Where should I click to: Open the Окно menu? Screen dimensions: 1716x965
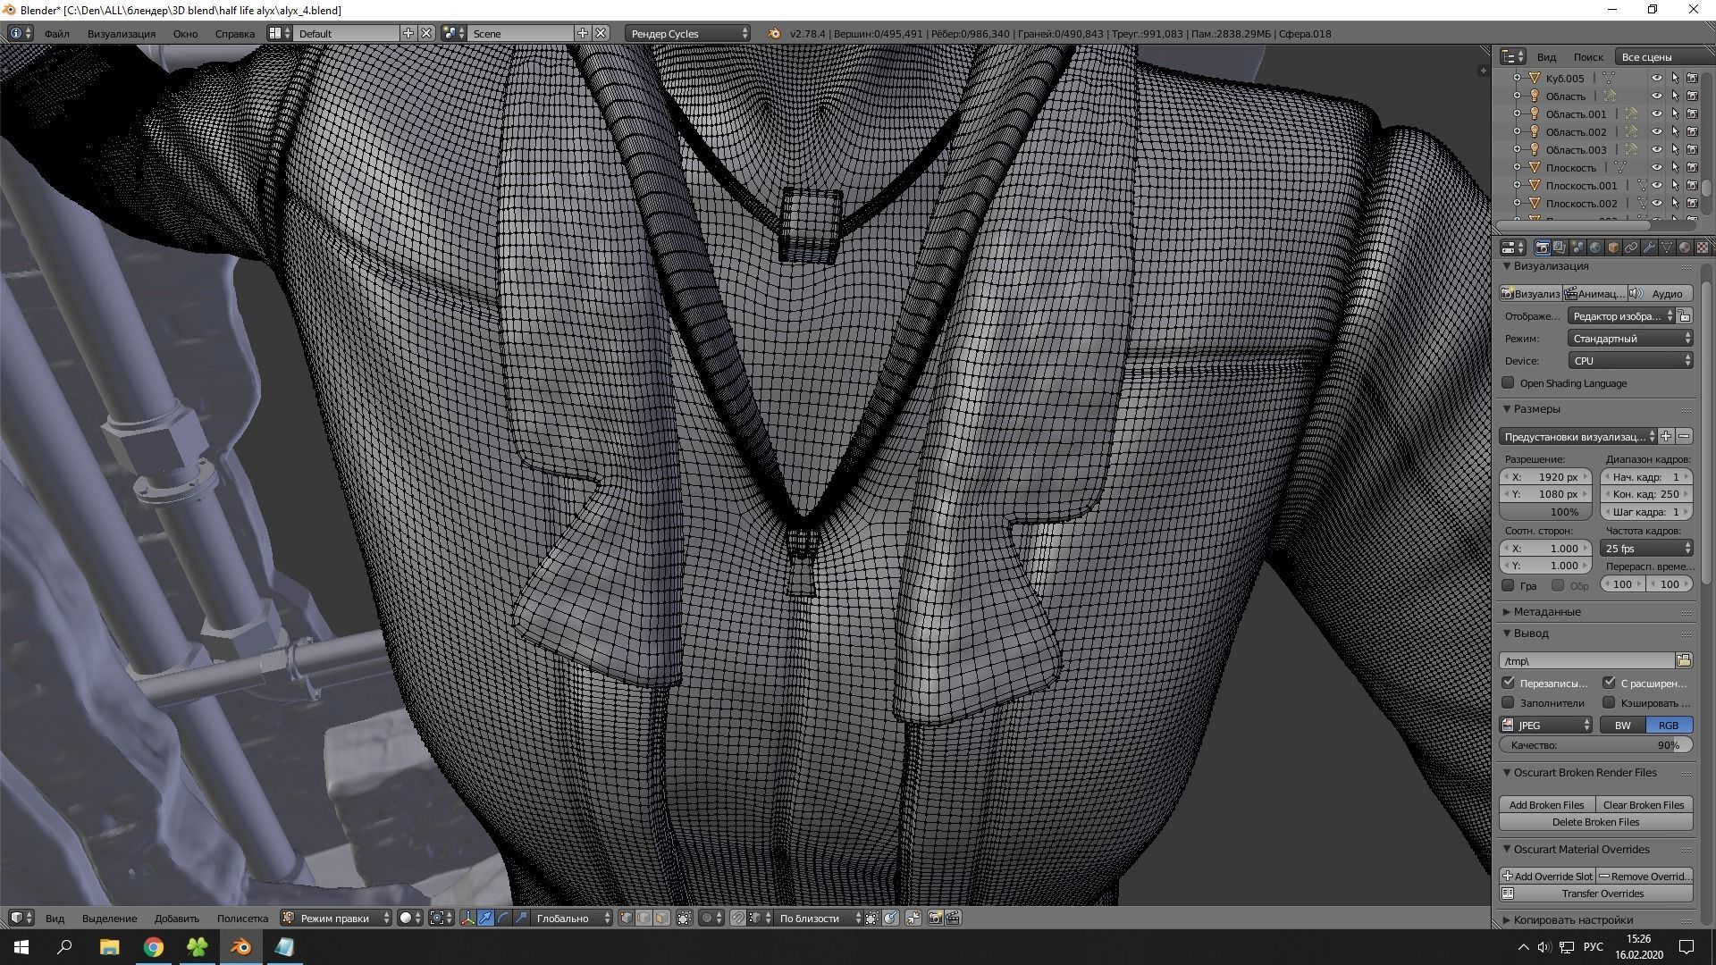click(185, 33)
